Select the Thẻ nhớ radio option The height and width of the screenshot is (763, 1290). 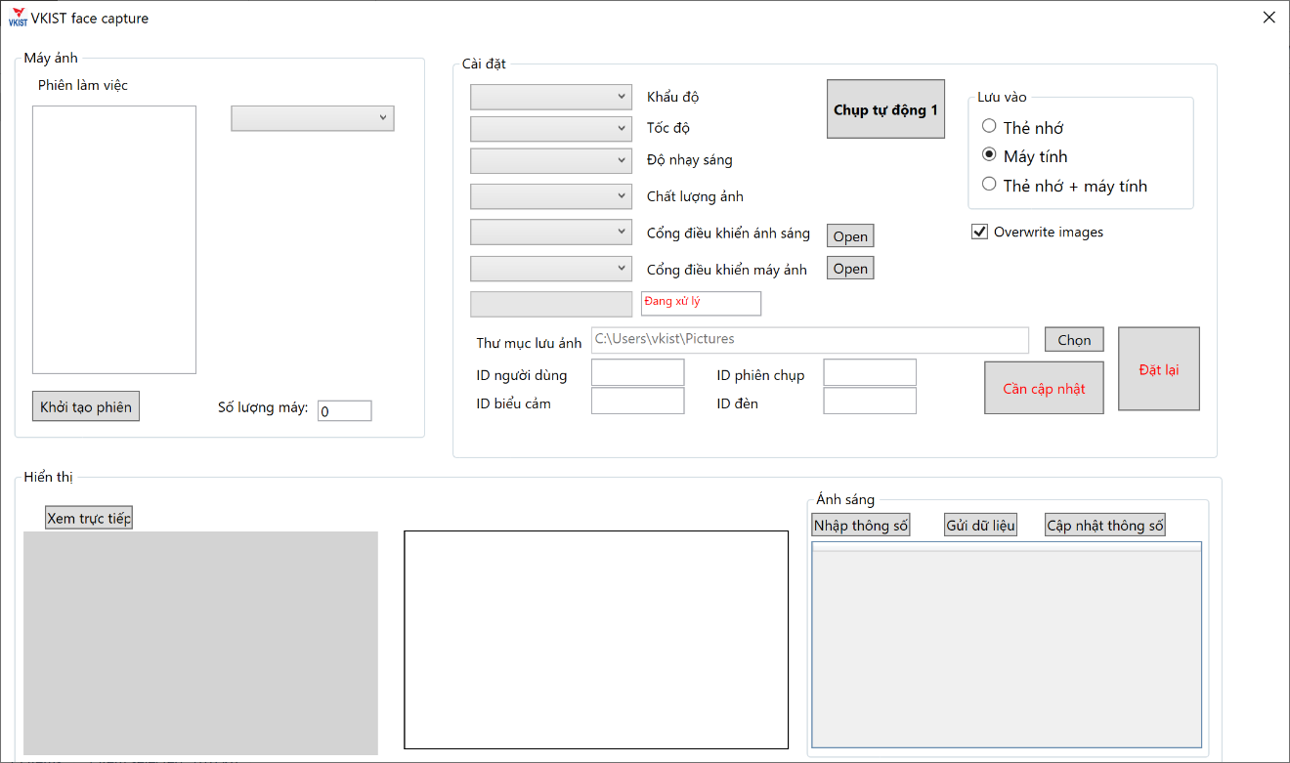990,126
